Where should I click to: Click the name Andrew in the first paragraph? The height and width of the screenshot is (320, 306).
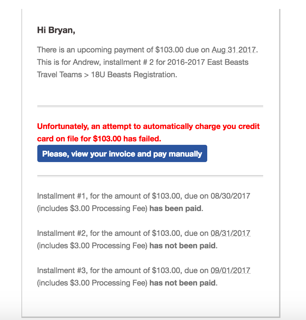(87, 62)
